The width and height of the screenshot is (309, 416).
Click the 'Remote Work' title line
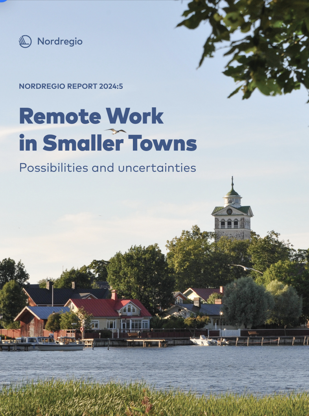(91, 116)
